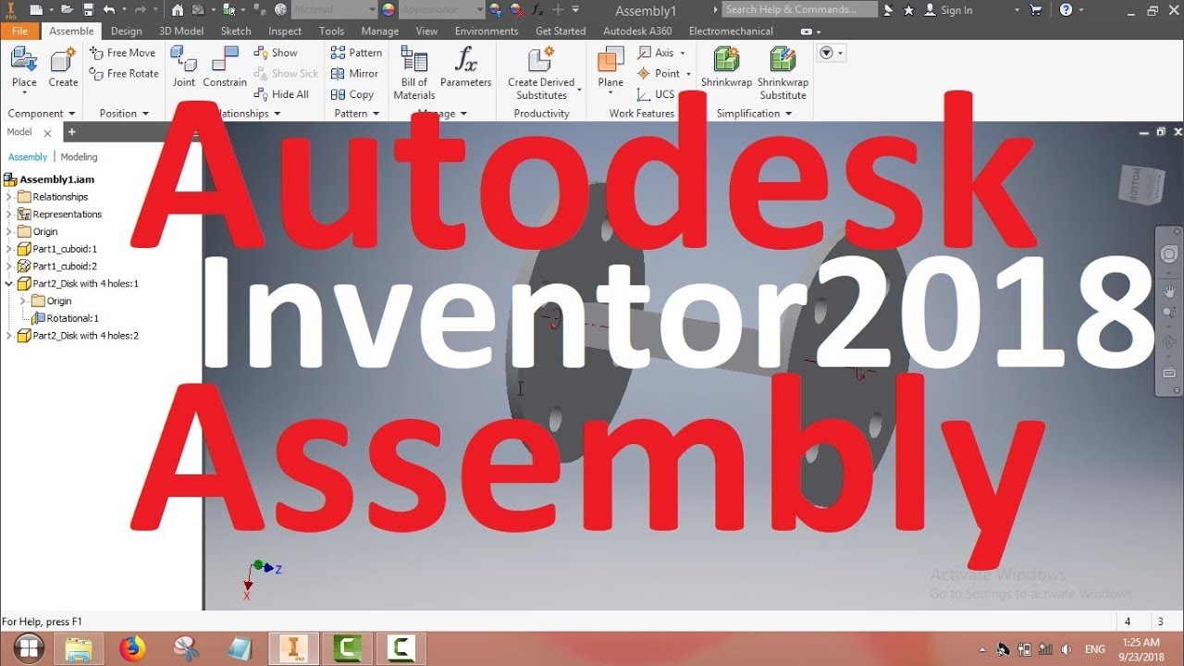This screenshot has height=666, width=1184.
Task: Select the Free Move tool
Action: (123, 53)
